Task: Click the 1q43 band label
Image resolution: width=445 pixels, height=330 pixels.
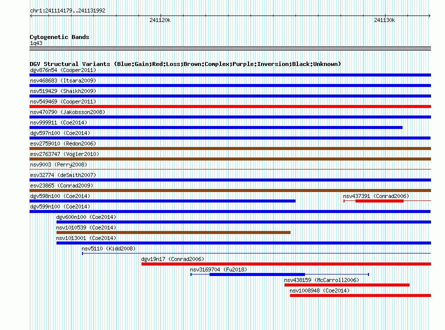Action: coord(36,43)
